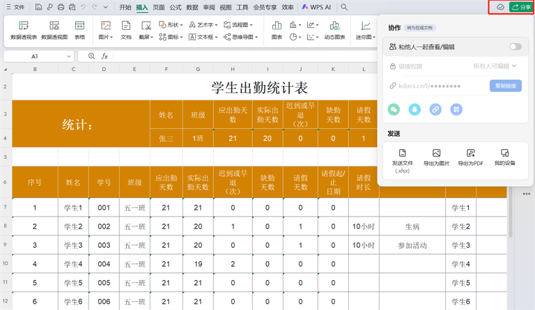
Task: Click the green 分享 button
Action: pos(521,7)
